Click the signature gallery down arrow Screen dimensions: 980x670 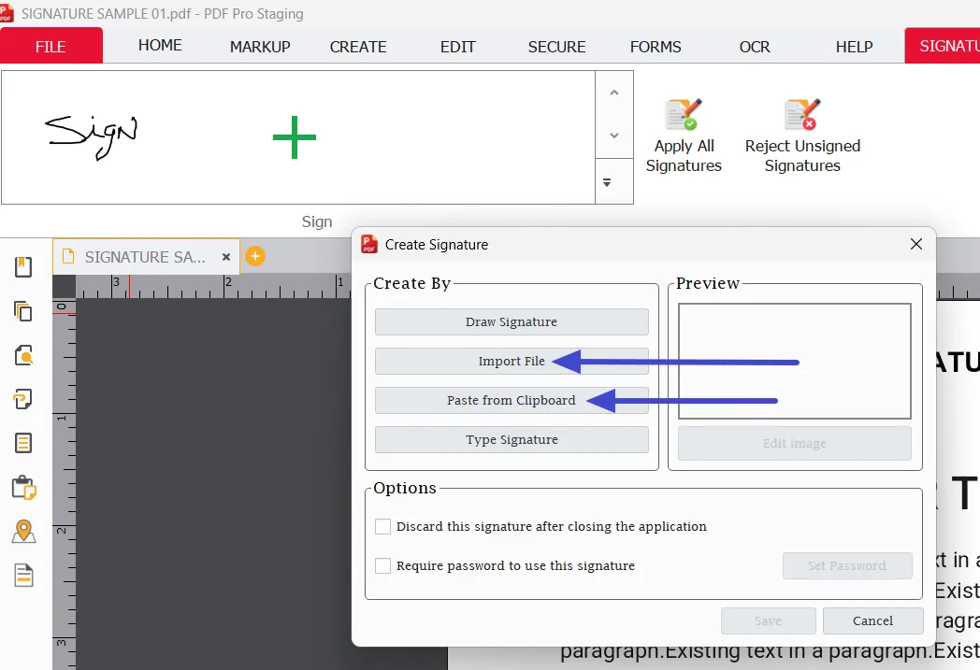tap(614, 135)
